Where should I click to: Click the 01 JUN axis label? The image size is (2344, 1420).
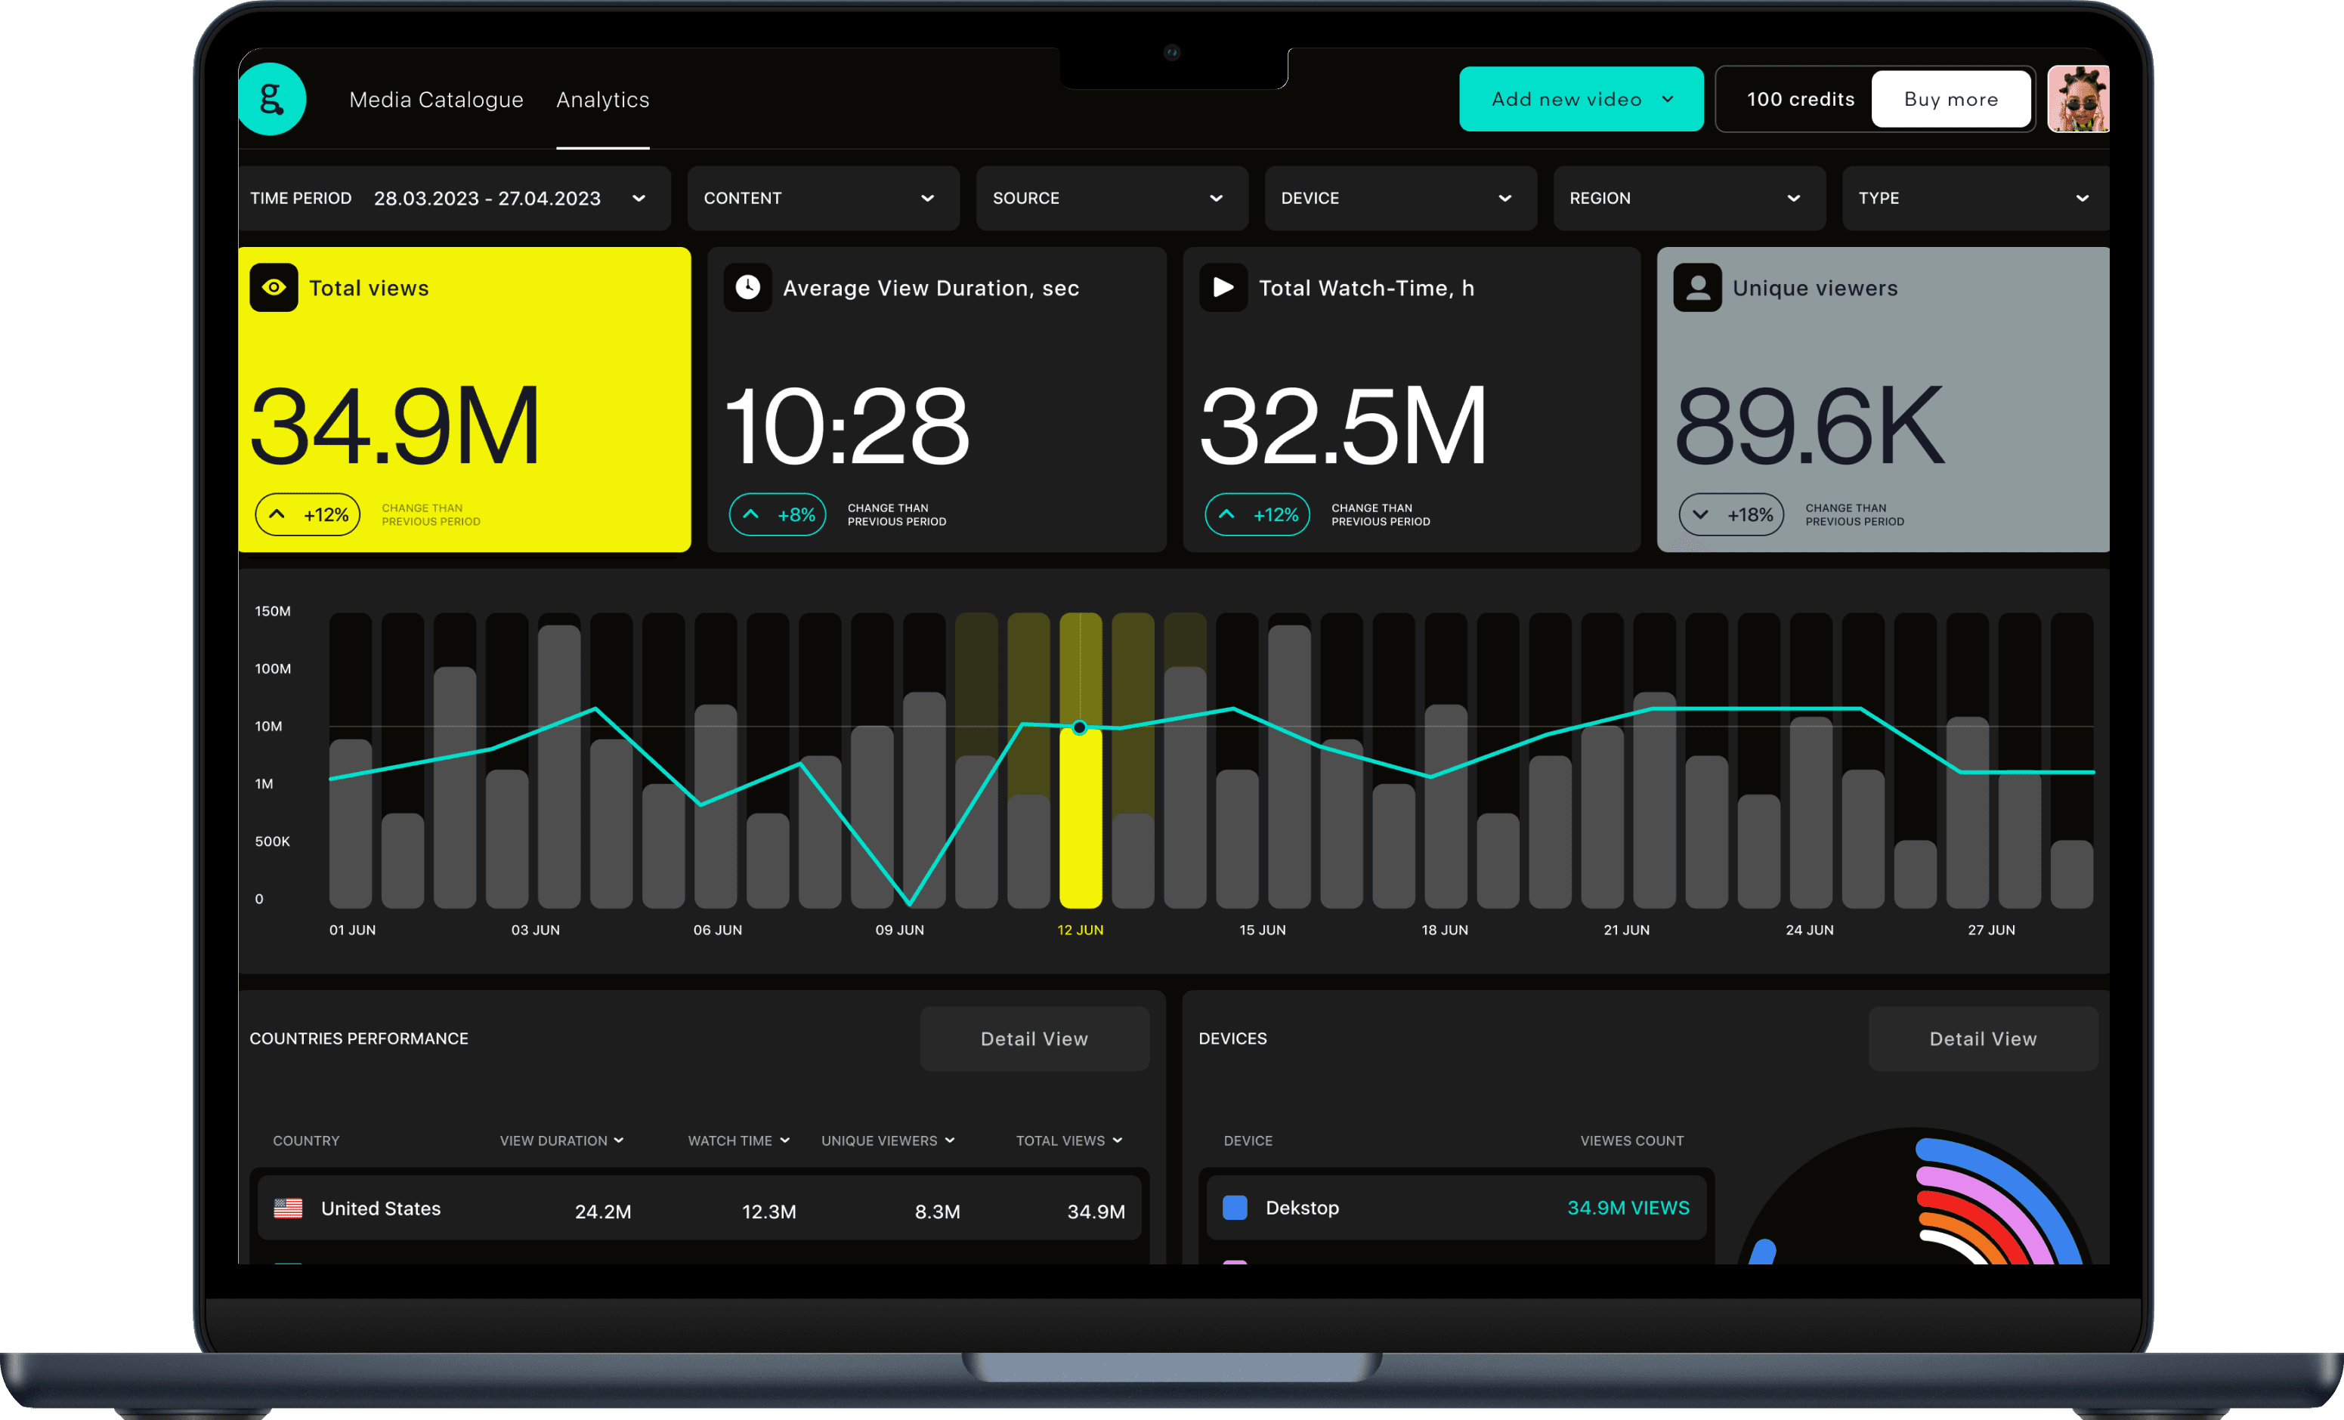point(353,929)
